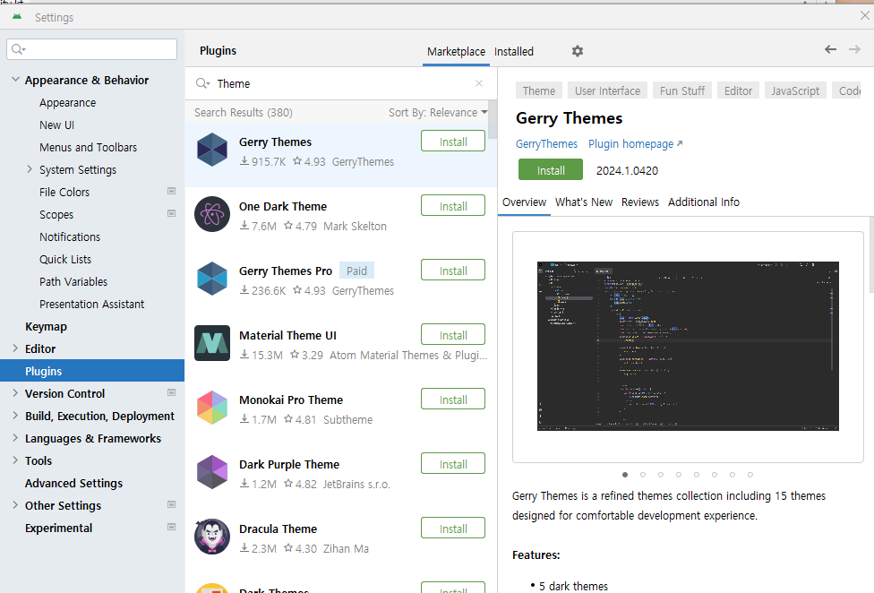Install the Dracula Theme plugin

[453, 529]
